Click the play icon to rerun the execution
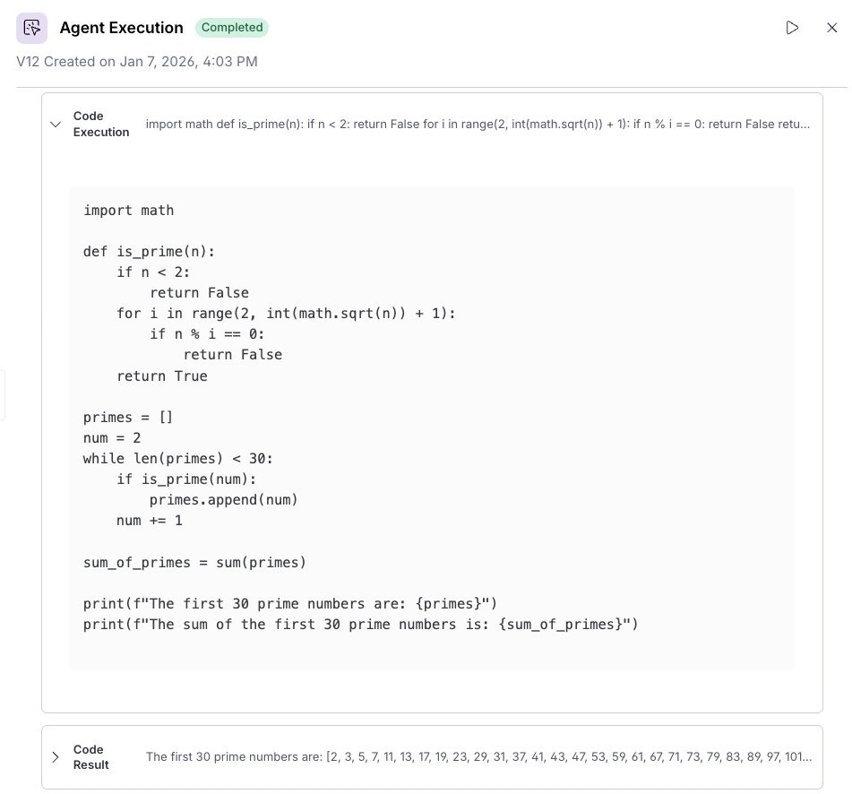Screen dimensions: 852x794 click(x=793, y=28)
